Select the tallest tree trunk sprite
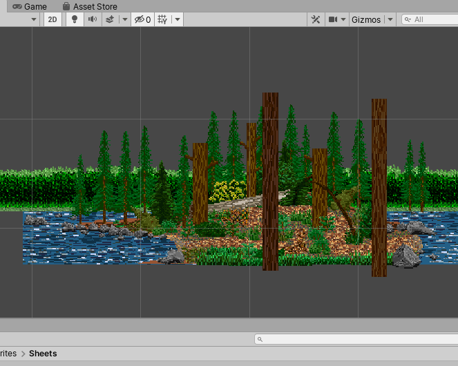458x366 pixels. tap(270, 181)
